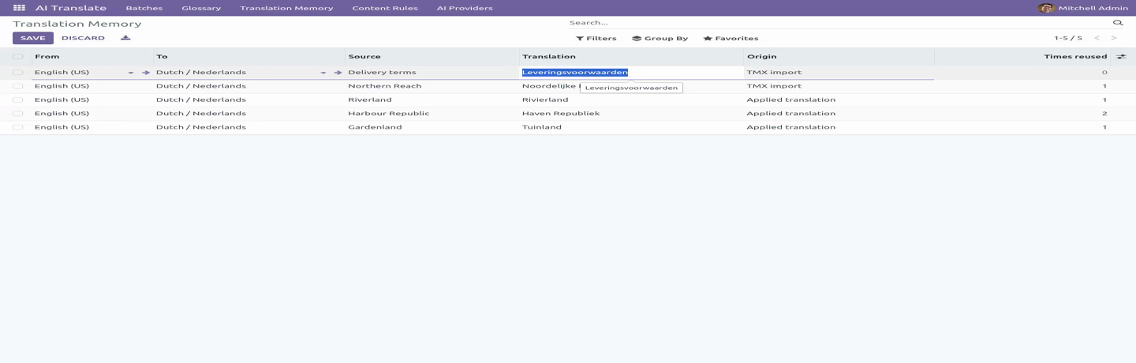This screenshot has width=1136, height=363.
Task: Click the Leveringsvoorwaarden translation input
Action: [x=632, y=73]
